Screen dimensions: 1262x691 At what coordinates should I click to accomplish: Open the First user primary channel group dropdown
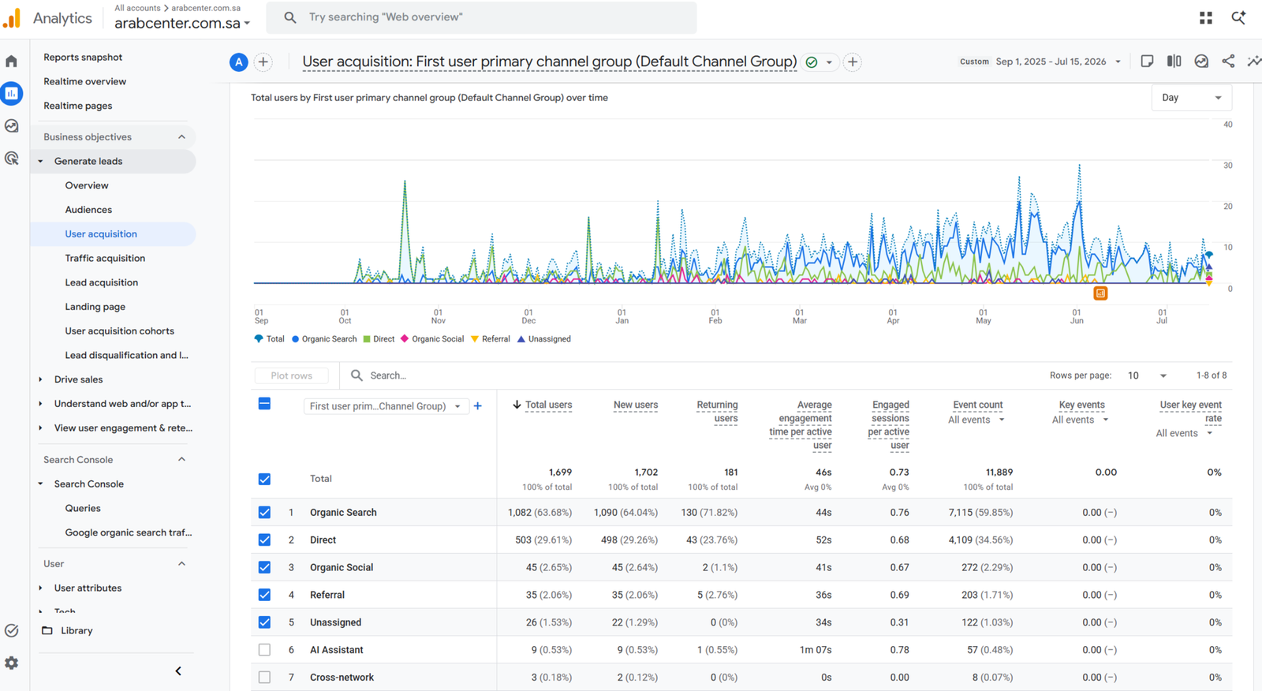[x=386, y=406]
